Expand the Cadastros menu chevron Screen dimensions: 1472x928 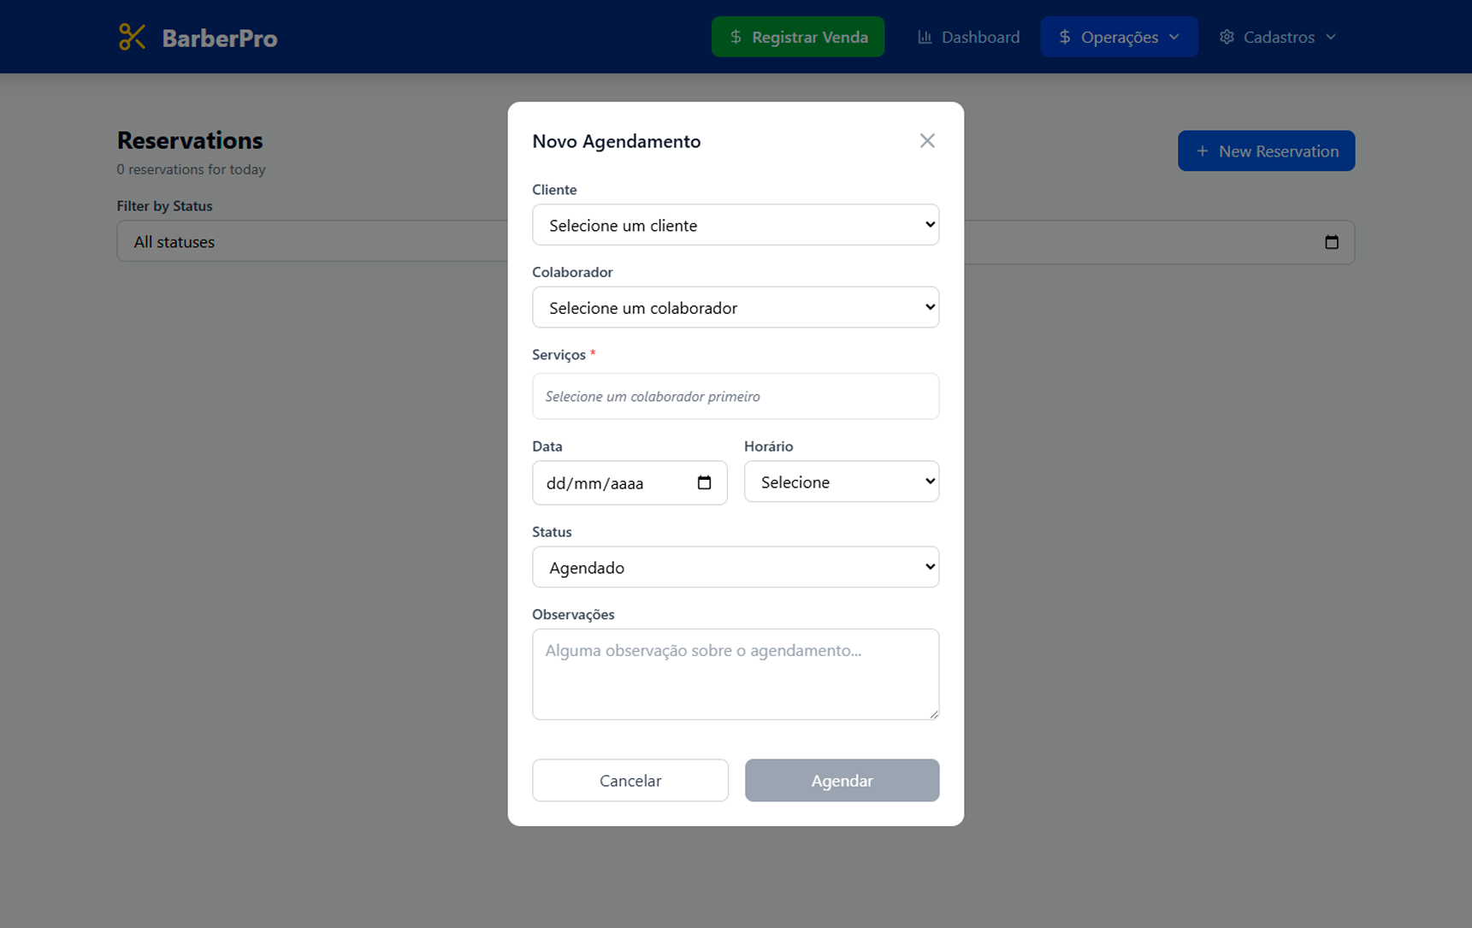click(1330, 37)
